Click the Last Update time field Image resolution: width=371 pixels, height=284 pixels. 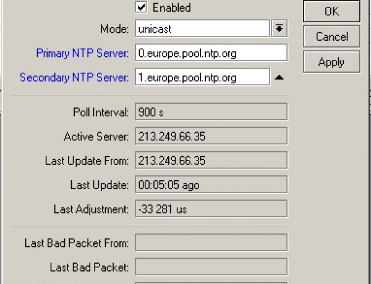(x=211, y=185)
